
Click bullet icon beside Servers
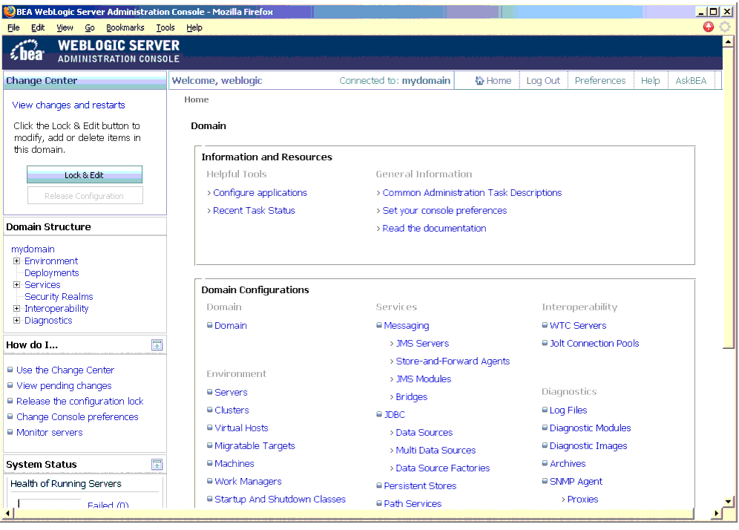click(210, 391)
